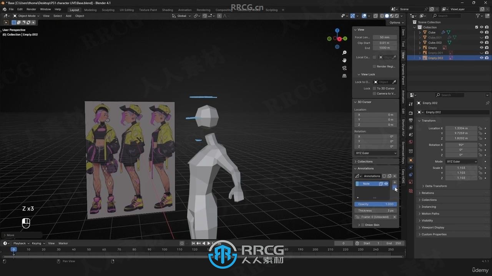Toggle the pin icon in the Properties header
Viewport: 492px width, 276px height.
click(487, 103)
